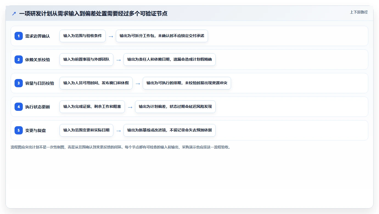Click the arrow in the 依赖关系校验 row
Screen dimensions: 379x214
119,60
